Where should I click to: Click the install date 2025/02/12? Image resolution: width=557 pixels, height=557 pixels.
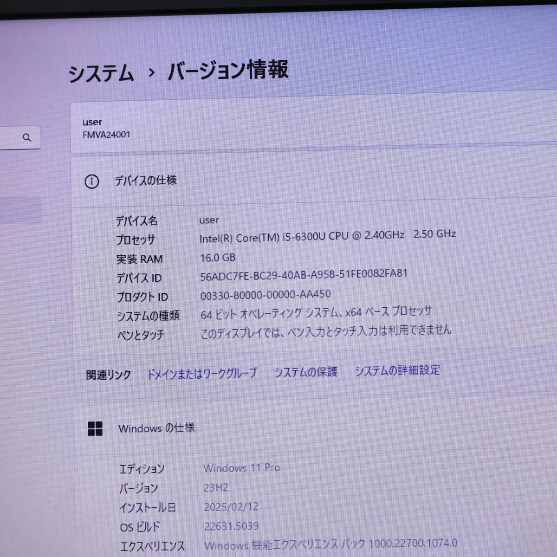[231, 507]
